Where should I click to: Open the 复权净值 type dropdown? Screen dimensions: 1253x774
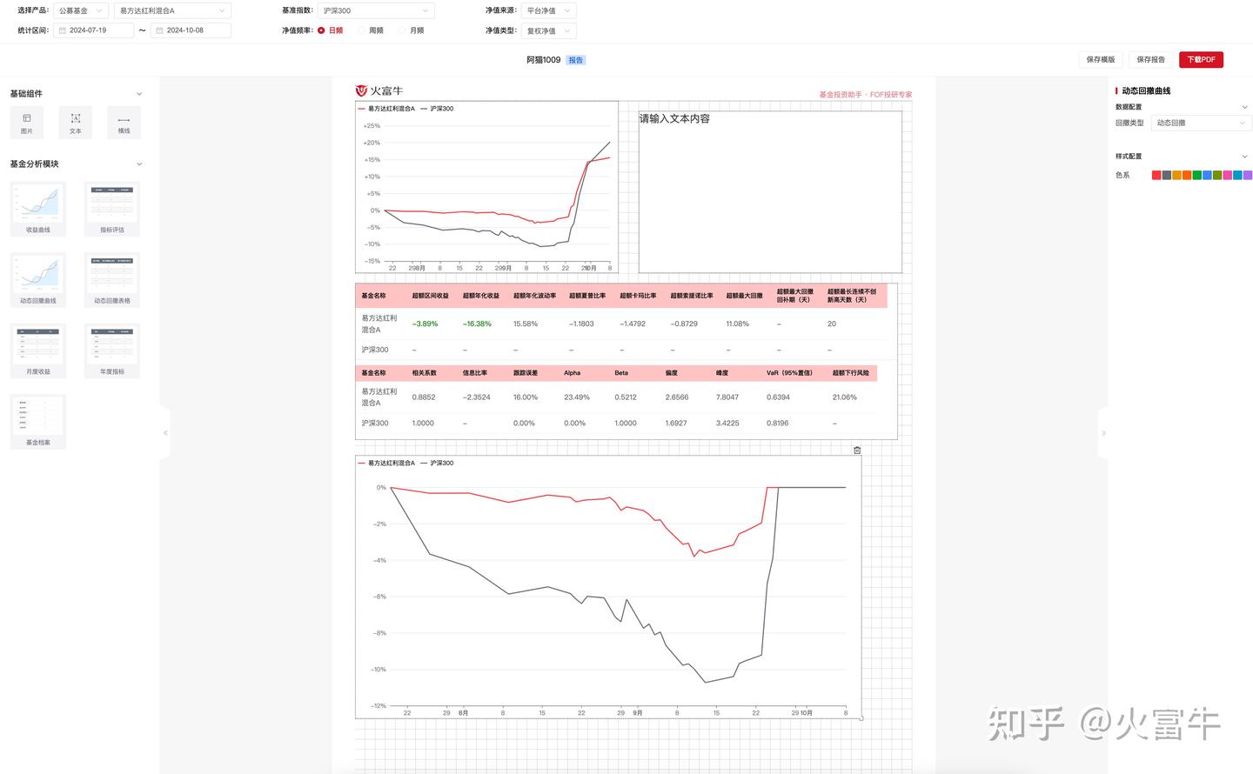(549, 30)
